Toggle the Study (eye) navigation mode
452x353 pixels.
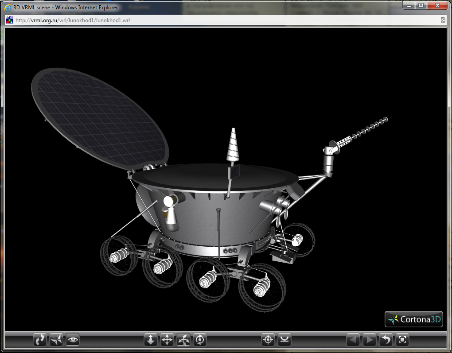[x=73, y=340]
